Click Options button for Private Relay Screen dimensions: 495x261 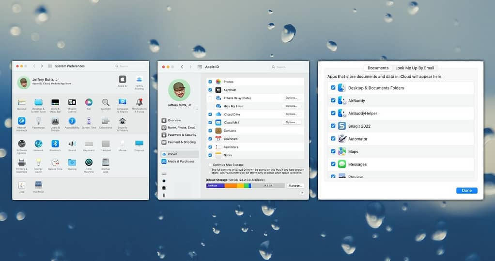pyautogui.click(x=291, y=98)
